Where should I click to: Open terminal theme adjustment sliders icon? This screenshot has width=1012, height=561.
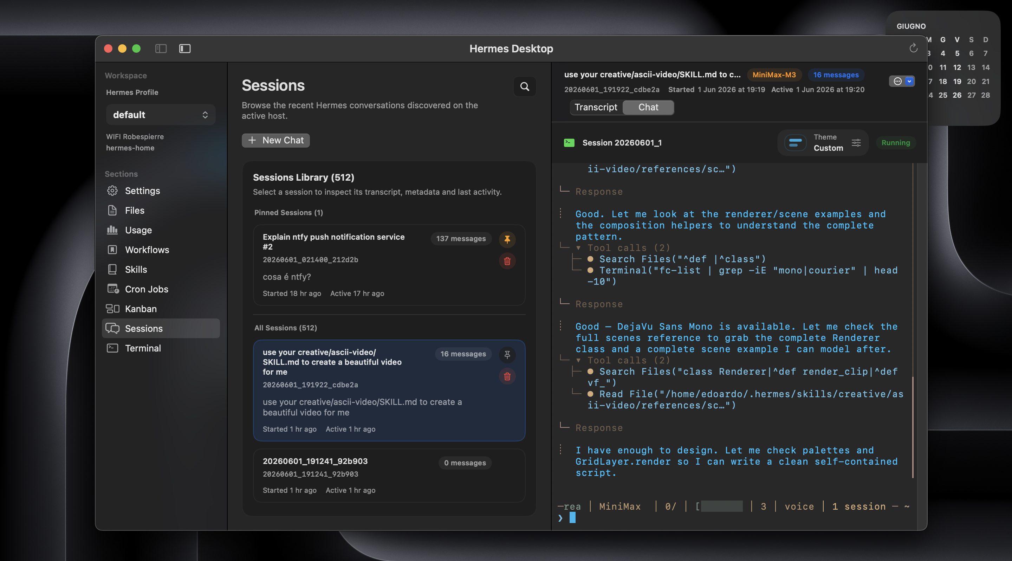[856, 143]
